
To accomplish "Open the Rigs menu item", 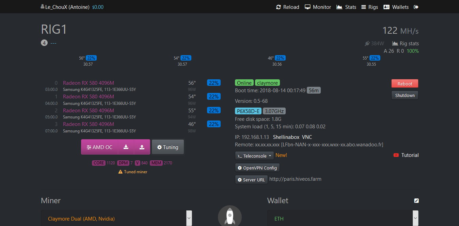I will coord(369,7).
